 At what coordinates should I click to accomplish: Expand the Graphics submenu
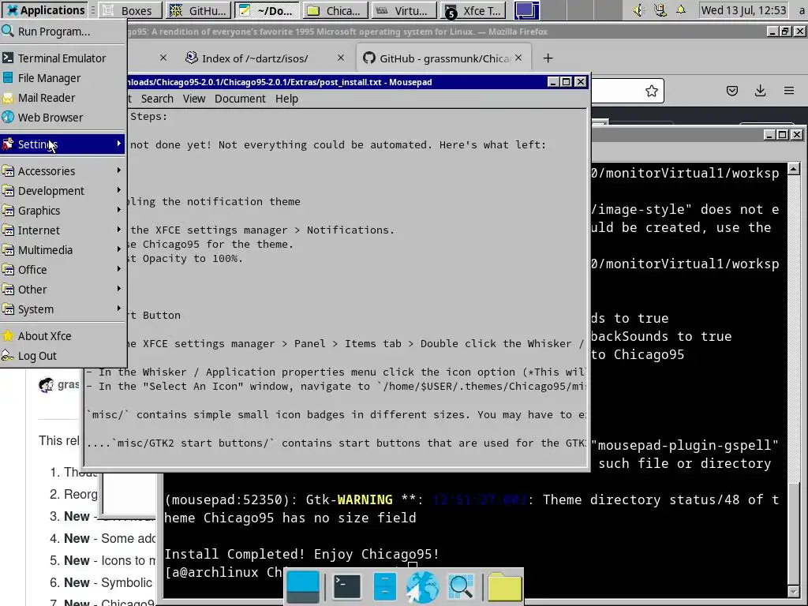[63, 210]
